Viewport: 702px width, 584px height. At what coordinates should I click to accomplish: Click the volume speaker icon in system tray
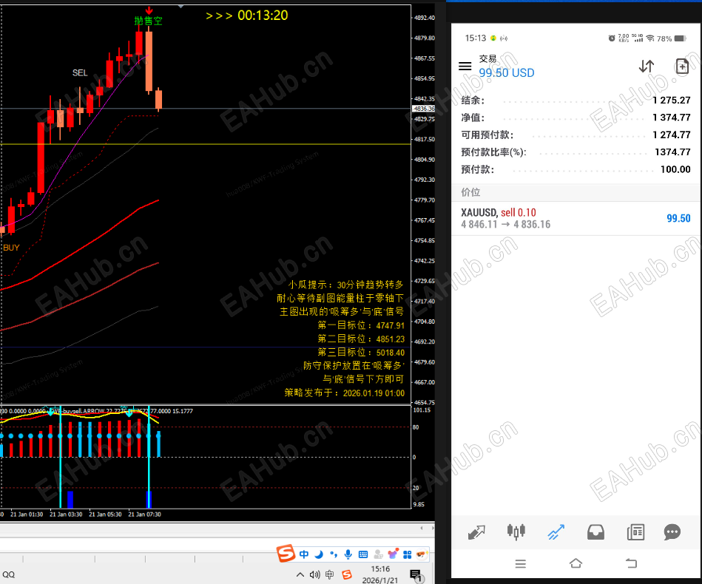point(314,574)
